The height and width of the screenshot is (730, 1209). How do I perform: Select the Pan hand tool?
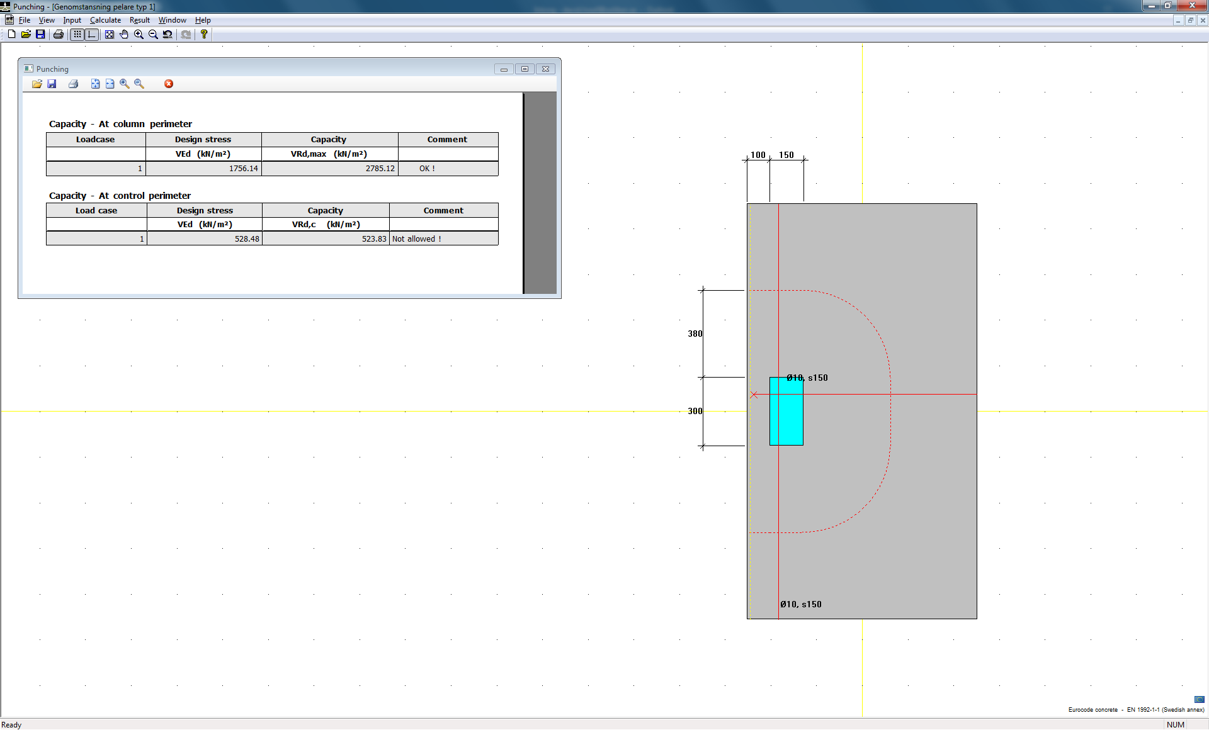[x=124, y=35]
